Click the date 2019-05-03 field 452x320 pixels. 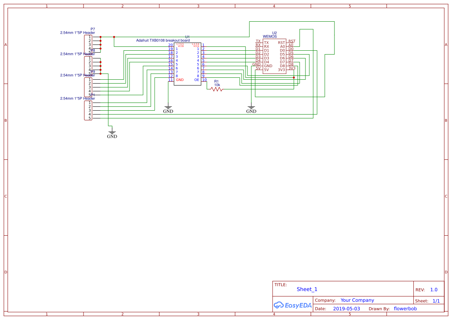point(346,309)
